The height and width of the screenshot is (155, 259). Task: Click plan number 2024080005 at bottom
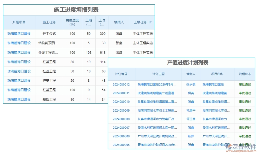click(x=121, y=145)
